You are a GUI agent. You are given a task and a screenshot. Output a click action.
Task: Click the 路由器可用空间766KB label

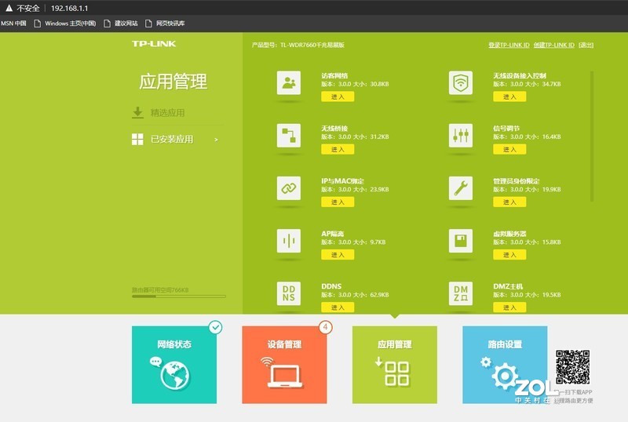(x=160, y=290)
